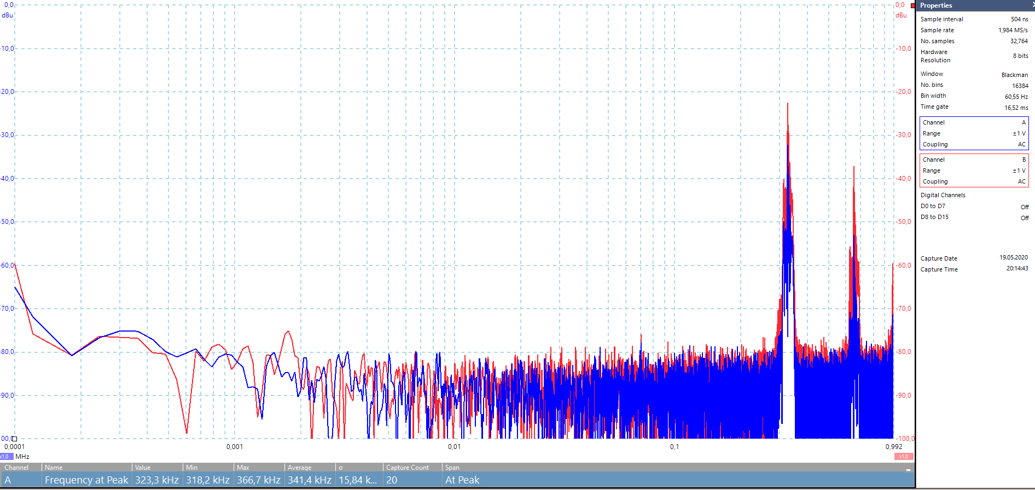Click the 341,4 kHz average cell
Image resolution: width=1035 pixels, height=490 pixels.
click(x=310, y=480)
